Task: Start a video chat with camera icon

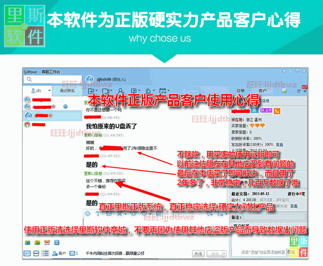Action: (105, 91)
